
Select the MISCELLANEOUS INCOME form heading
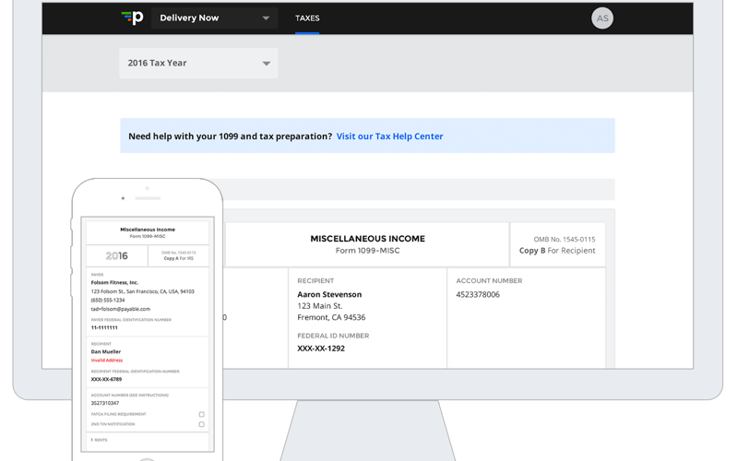tap(367, 239)
